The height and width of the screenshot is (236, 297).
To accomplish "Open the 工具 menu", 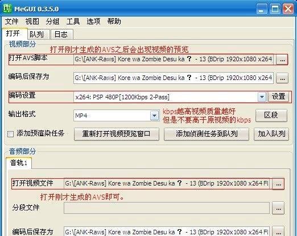I will pyautogui.click(x=73, y=22).
